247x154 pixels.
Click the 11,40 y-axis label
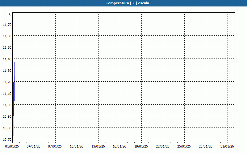pyautogui.click(x=7, y=59)
